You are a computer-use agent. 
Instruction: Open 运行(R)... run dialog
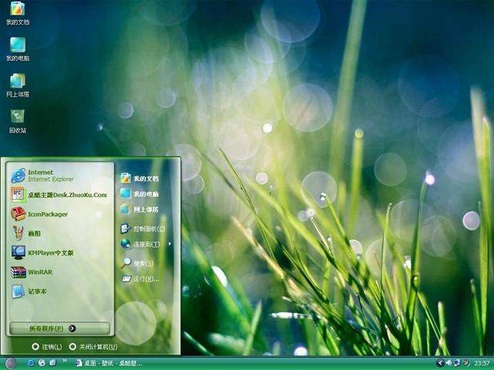coord(140,279)
